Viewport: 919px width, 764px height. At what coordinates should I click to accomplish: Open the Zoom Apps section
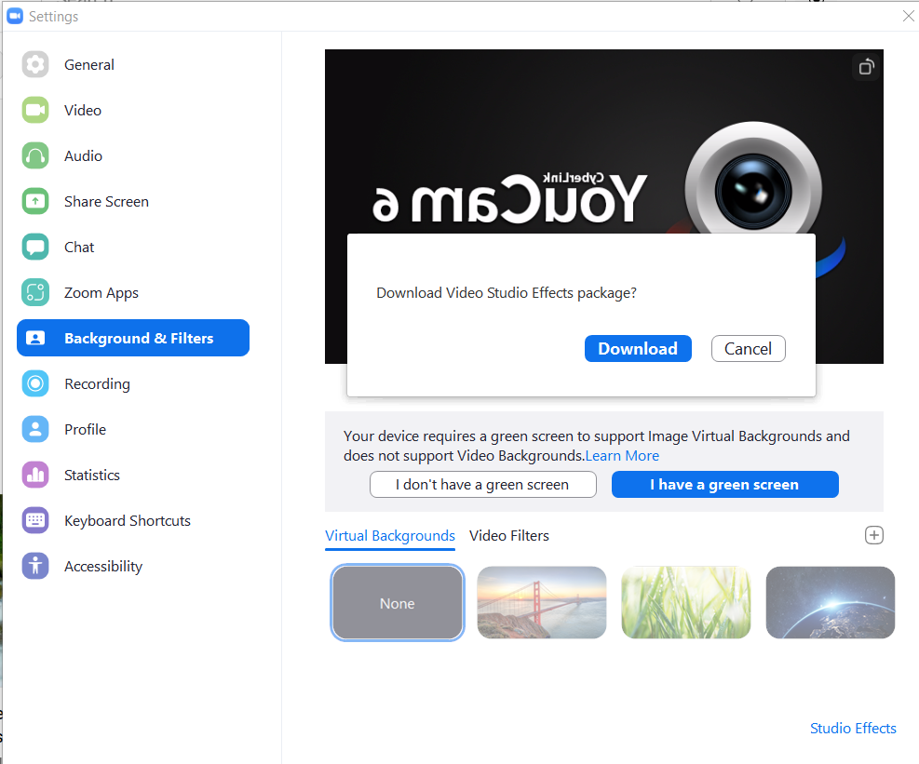(101, 292)
